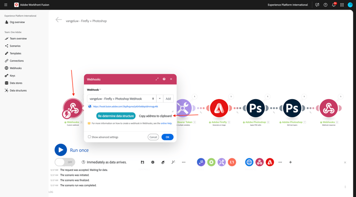Open the blue Flow control tool

coord(201,162)
